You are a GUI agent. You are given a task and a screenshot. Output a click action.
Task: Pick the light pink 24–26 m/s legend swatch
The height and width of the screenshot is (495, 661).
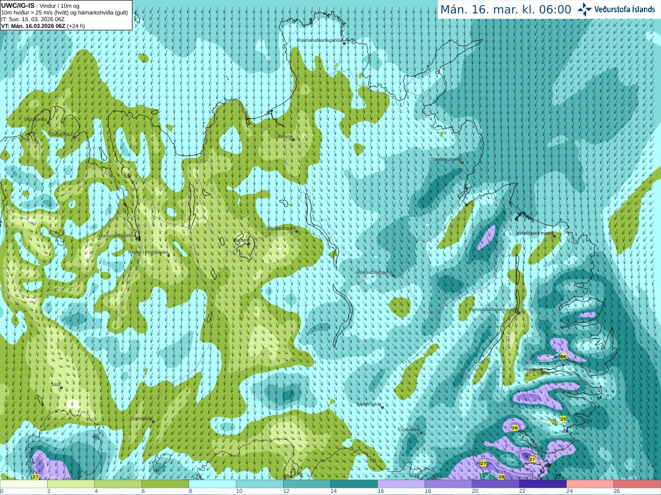click(x=590, y=484)
